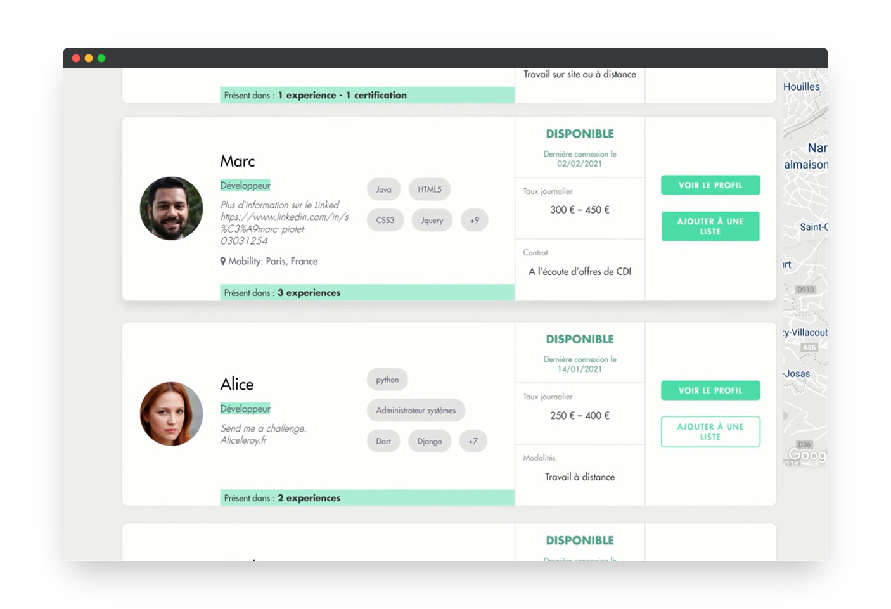Click the D910 road marker on map
891x609 pixels.
coord(805,290)
